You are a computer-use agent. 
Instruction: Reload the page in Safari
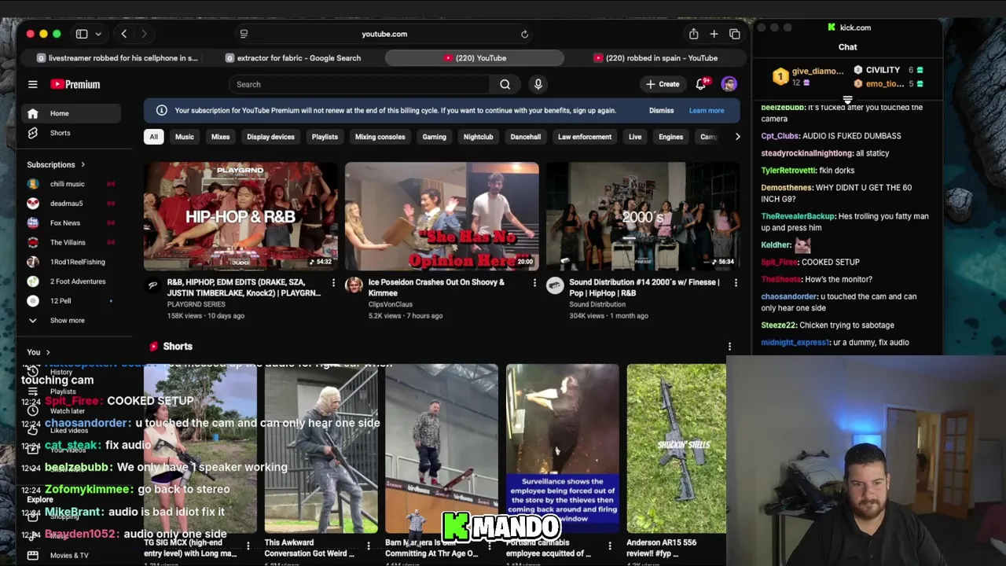524,34
